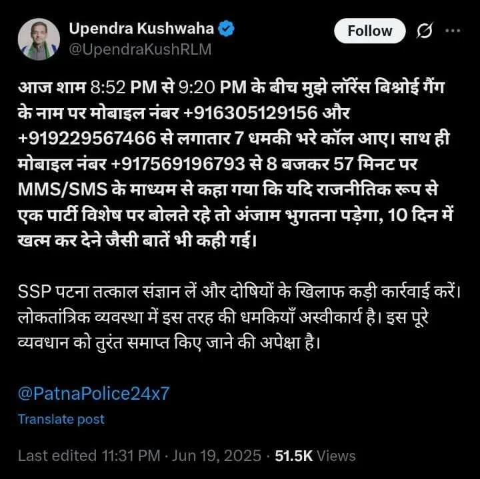Click the 9:20 PM text in post
This screenshot has height=479, width=480.
(213, 87)
